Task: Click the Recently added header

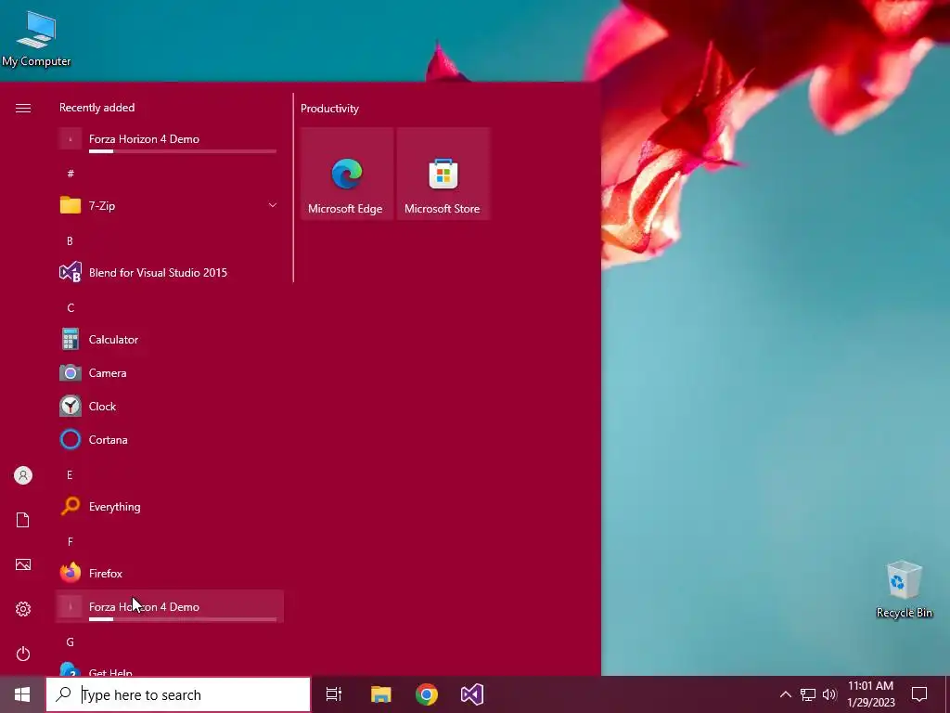Action: point(96,108)
